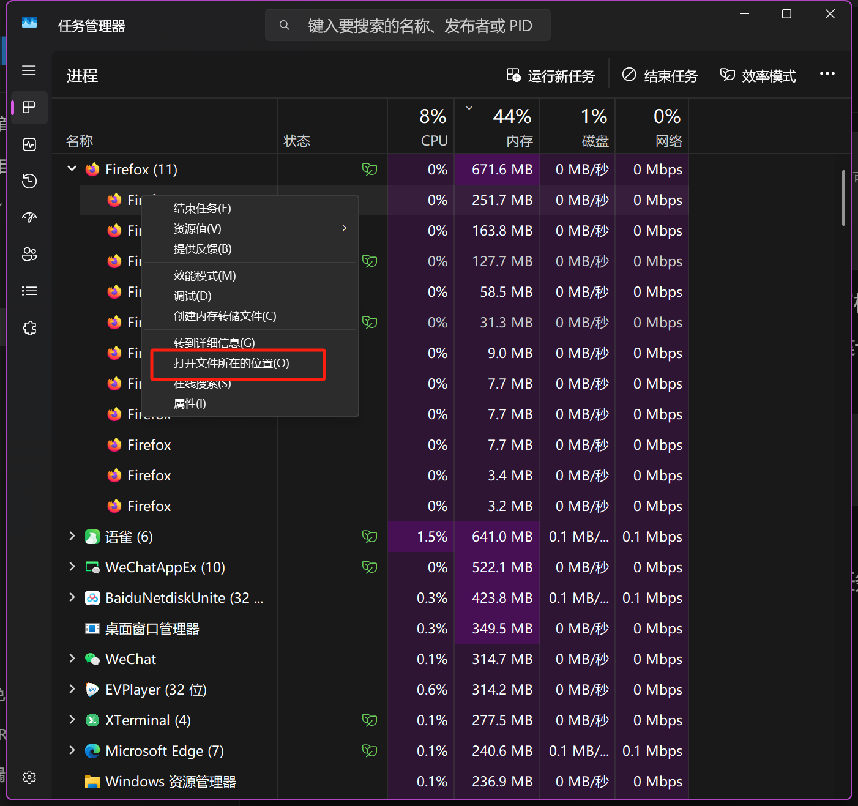The height and width of the screenshot is (806, 858).
Task: Click the 349.5 MB memory cell
Action: (x=497, y=629)
